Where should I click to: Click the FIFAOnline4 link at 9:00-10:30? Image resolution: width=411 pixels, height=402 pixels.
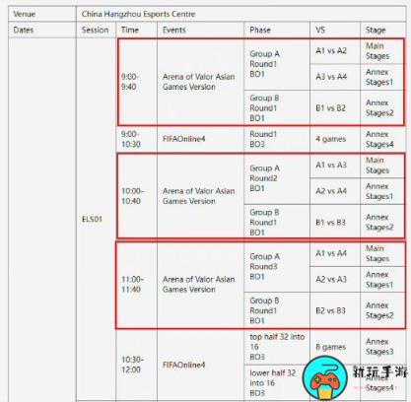point(183,139)
